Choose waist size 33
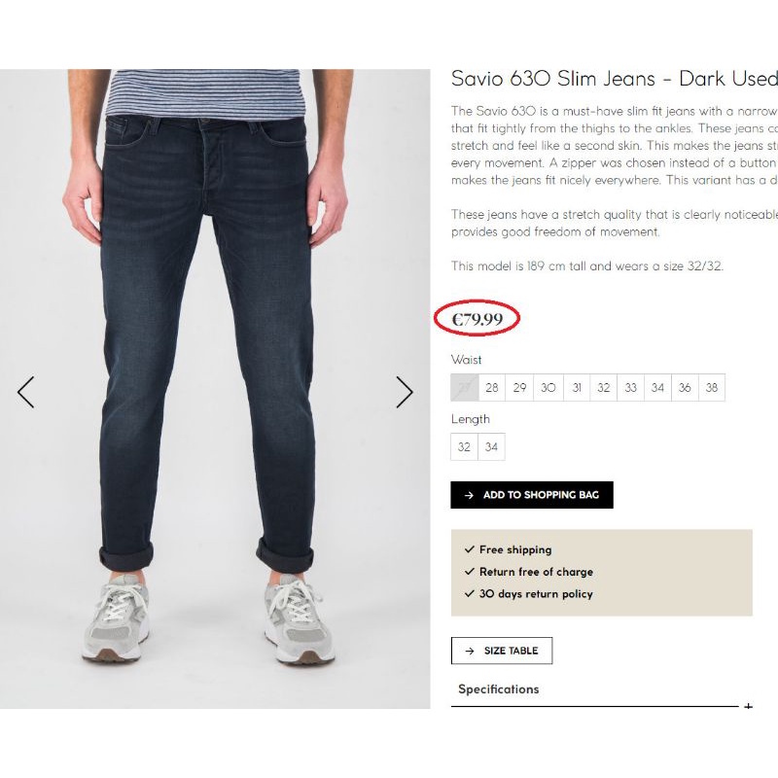 (631, 388)
